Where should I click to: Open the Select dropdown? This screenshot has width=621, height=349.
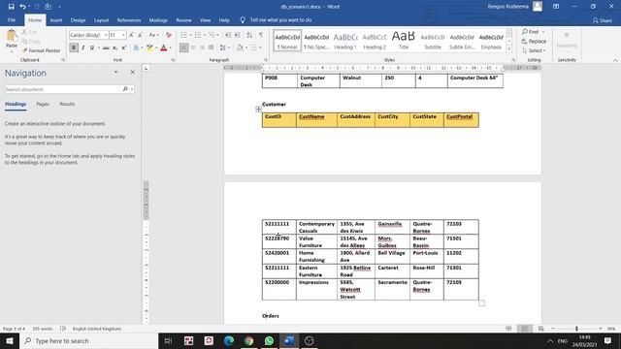pyautogui.click(x=534, y=50)
